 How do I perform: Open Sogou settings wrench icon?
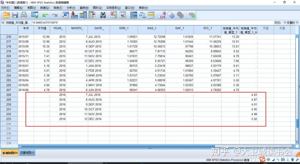(x=297, y=159)
